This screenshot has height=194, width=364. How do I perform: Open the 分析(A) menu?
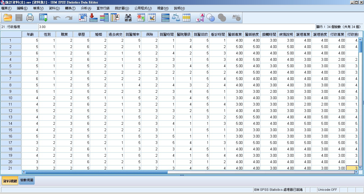pos(86,8)
